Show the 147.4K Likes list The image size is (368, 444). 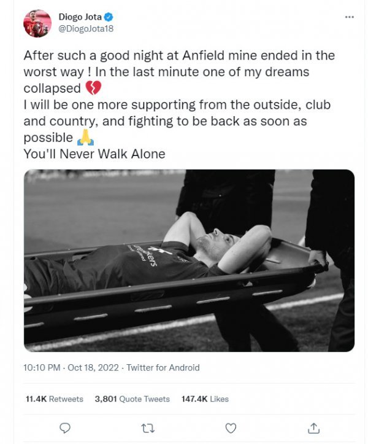click(205, 399)
